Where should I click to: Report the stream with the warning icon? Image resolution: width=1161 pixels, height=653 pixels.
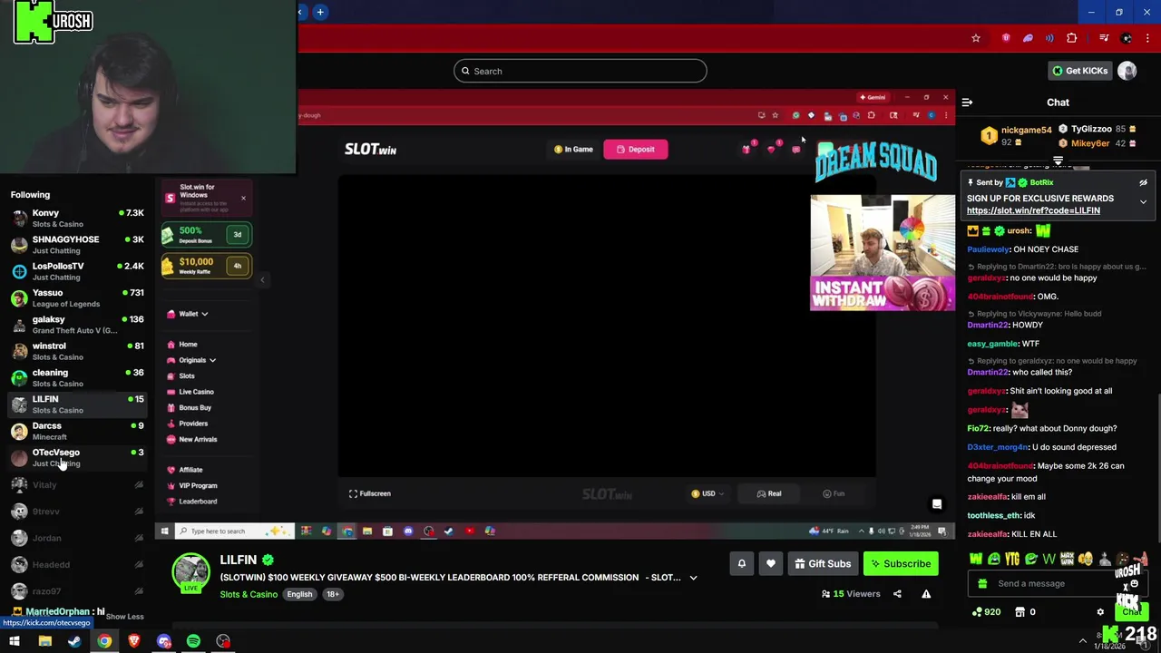click(x=926, y=594)
